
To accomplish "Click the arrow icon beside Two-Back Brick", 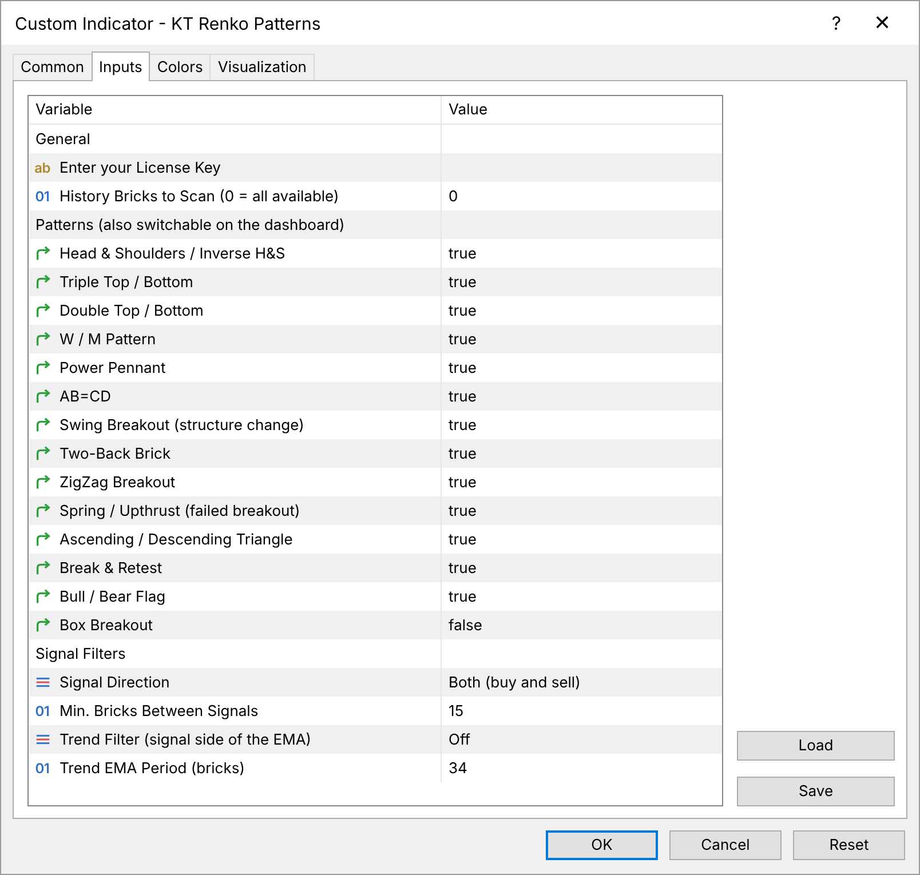I will pyautogui.click(x=43, y=454).
